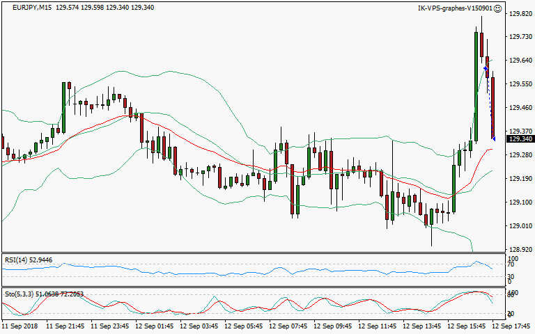The height and width of the screenshot is (334, 535).
Task: Click the 12 Sep 17:45 time label
Action: point(512,326)
